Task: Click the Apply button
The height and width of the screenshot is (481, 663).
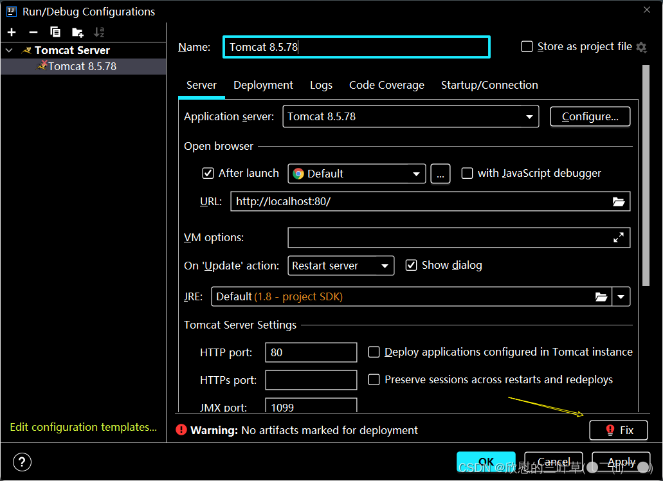Action: click(621, 462)
